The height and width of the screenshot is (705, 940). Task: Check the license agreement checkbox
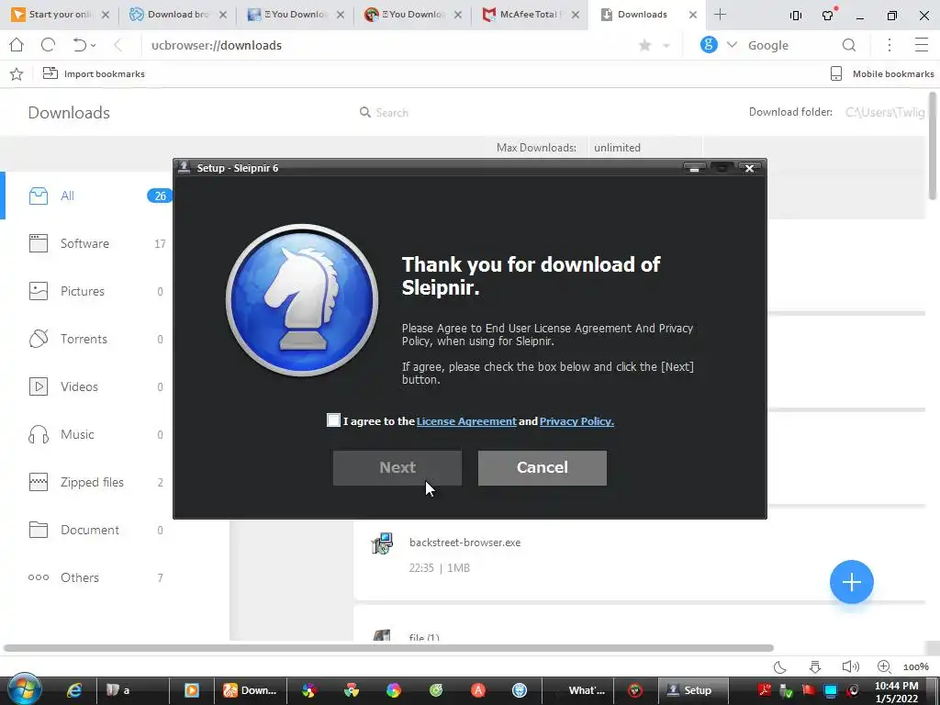coord(333,420)
